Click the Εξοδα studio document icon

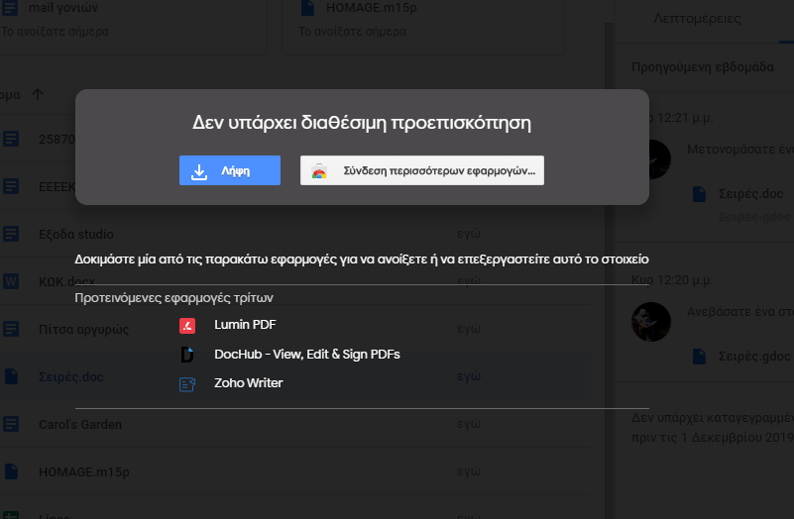pyautogui.click(x=11, y=234)
